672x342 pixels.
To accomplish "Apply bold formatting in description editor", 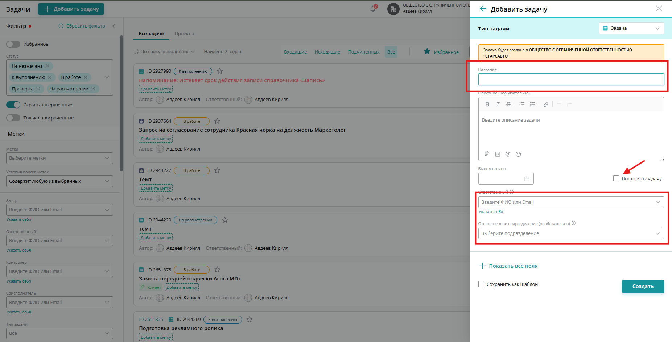I will 487,105.
